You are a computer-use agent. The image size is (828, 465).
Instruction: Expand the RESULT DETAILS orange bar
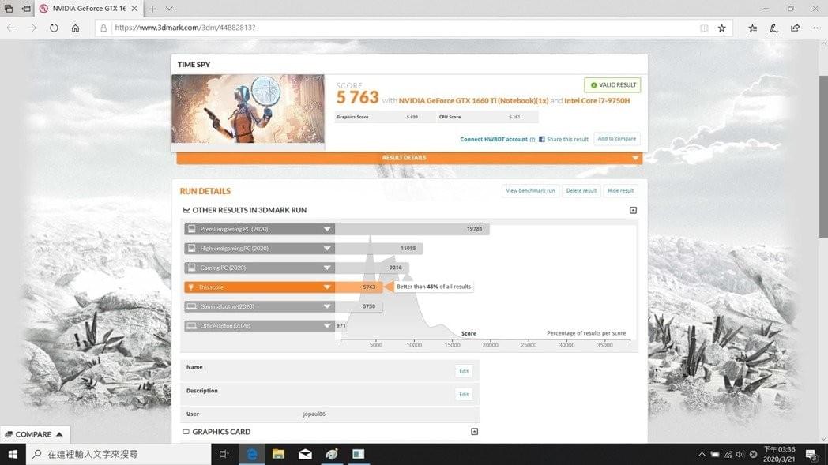(409, 158)
